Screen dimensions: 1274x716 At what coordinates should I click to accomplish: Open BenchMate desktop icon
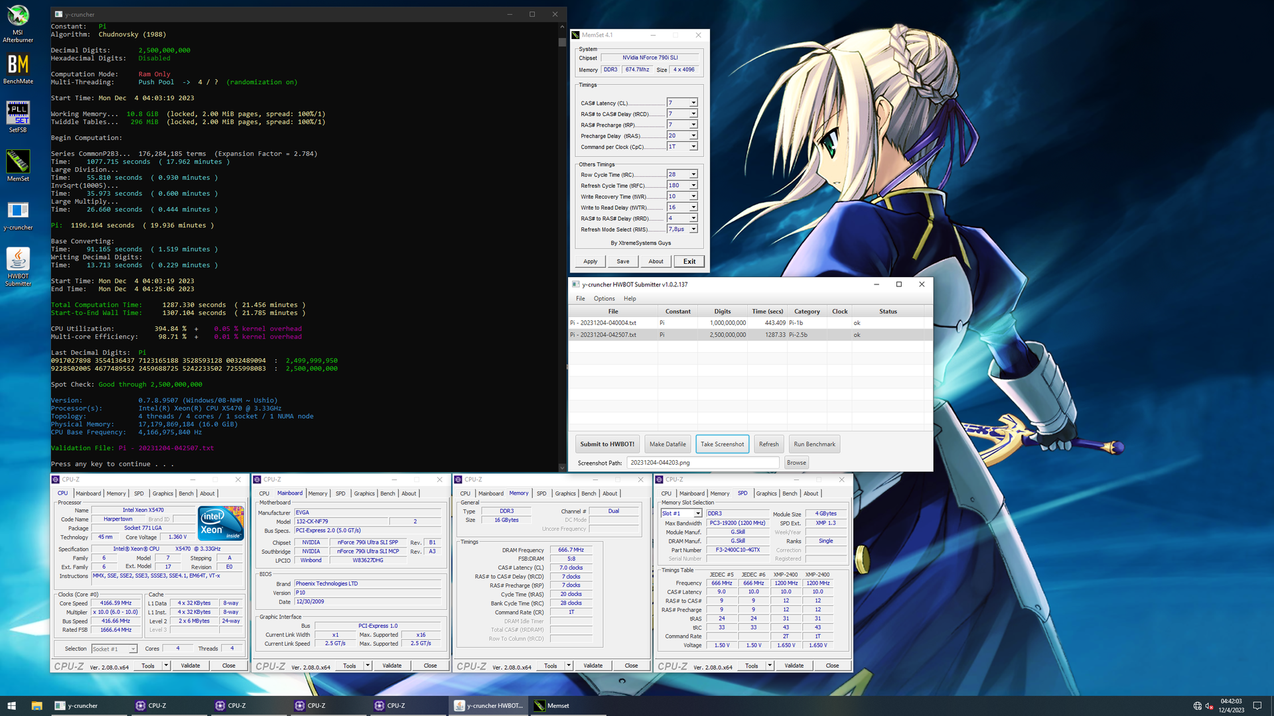[18, 69]
